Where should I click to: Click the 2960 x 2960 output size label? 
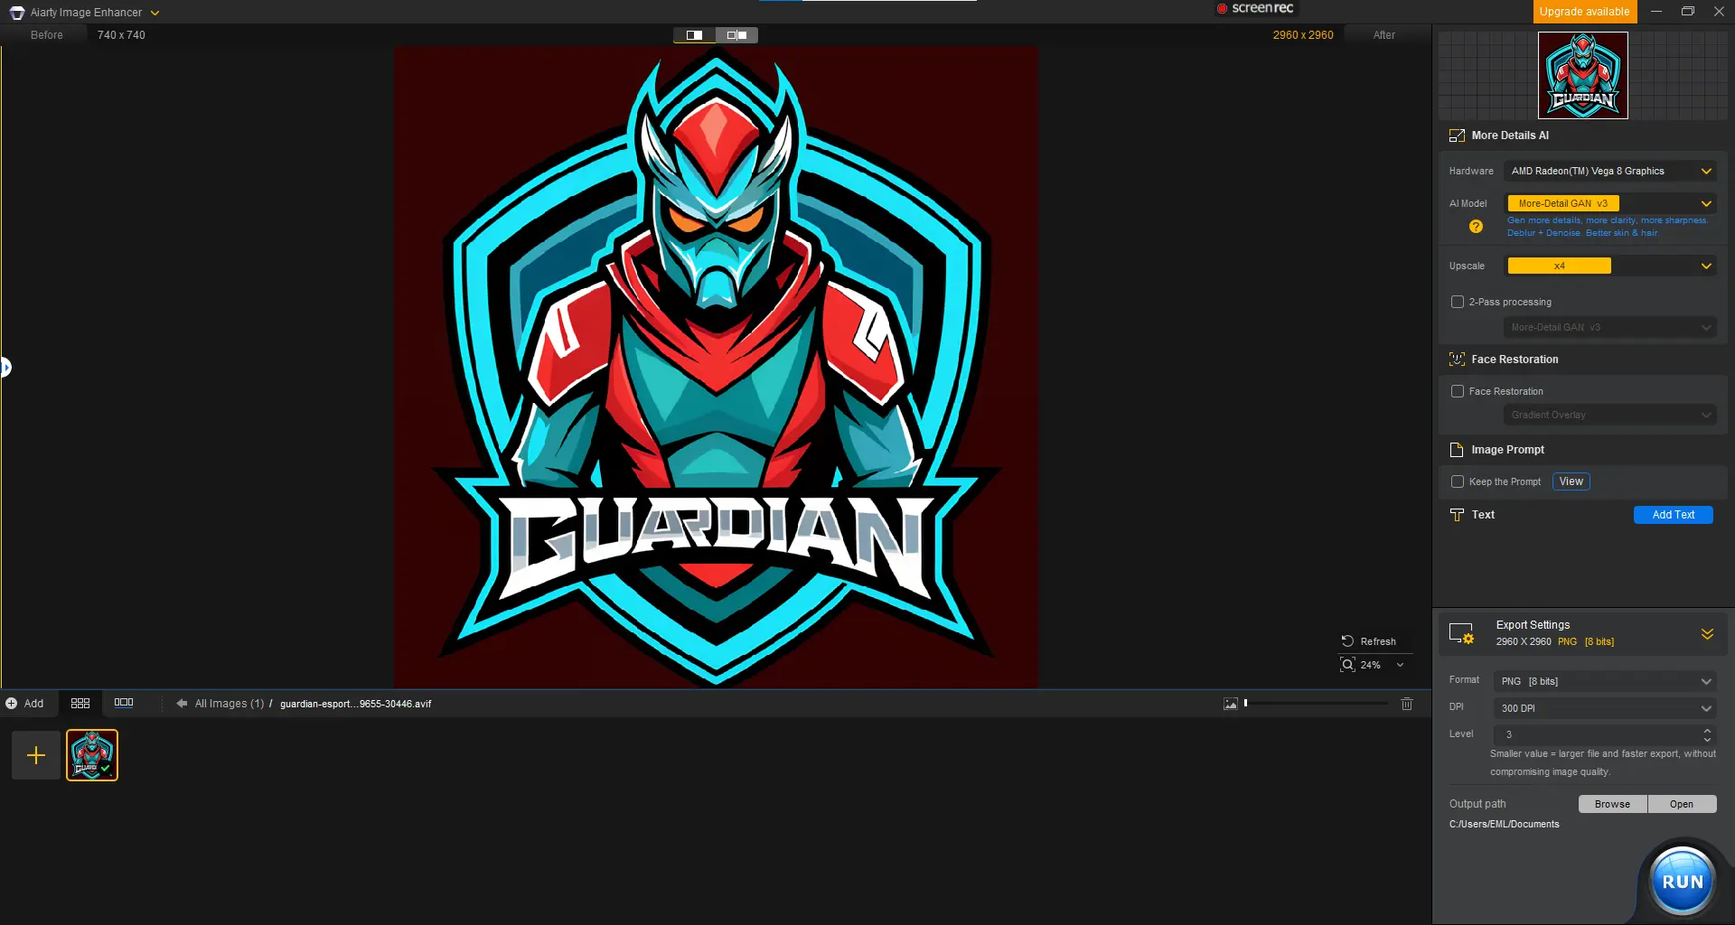point(1302,35)
